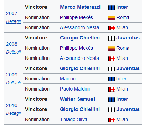Open Philippe Mexès link in 2008 rows
Screen dimensions: 145x130
pyautogui.click(x=77, y=48)
